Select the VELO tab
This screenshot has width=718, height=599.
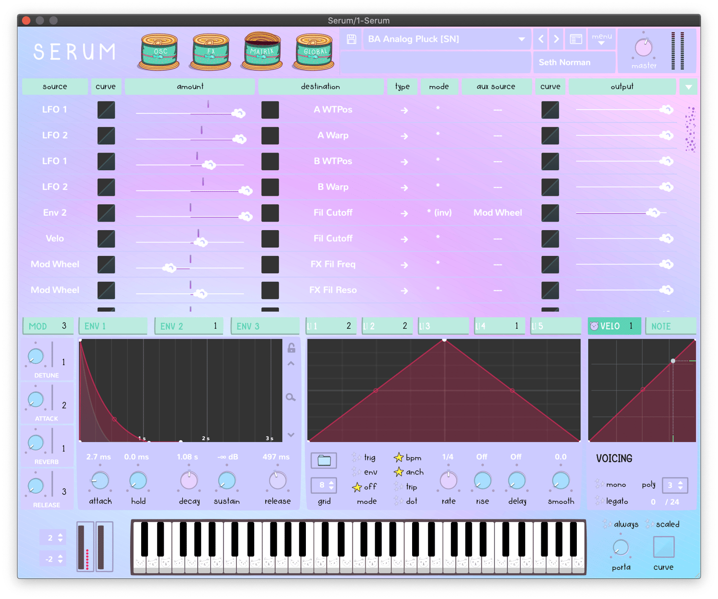coord(615,326)
